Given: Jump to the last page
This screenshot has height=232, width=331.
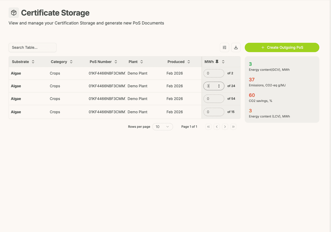Looking at the screenshot, I should pyautogui.click(x=233, y=127).
